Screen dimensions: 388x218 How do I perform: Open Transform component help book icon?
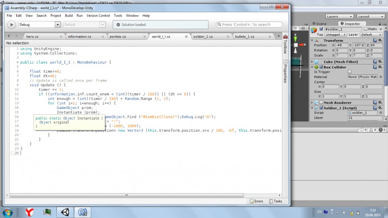(375, 40)
